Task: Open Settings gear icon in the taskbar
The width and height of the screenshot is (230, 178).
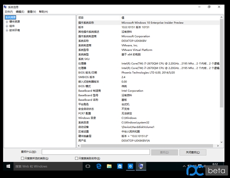Action: coord(131,166)
